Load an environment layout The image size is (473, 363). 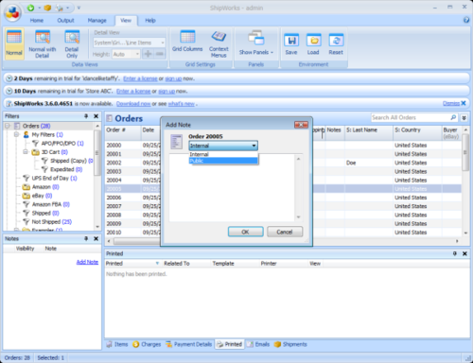[313, 43]
